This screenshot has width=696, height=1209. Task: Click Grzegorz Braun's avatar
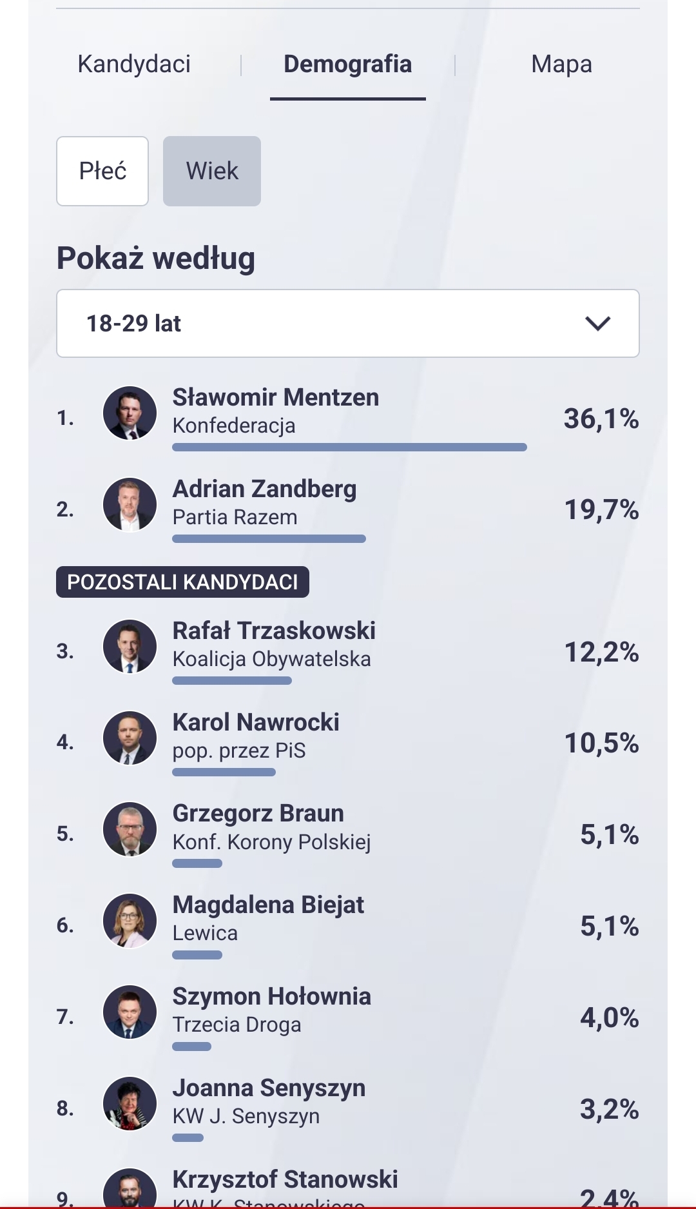click(x=130, y=829)
